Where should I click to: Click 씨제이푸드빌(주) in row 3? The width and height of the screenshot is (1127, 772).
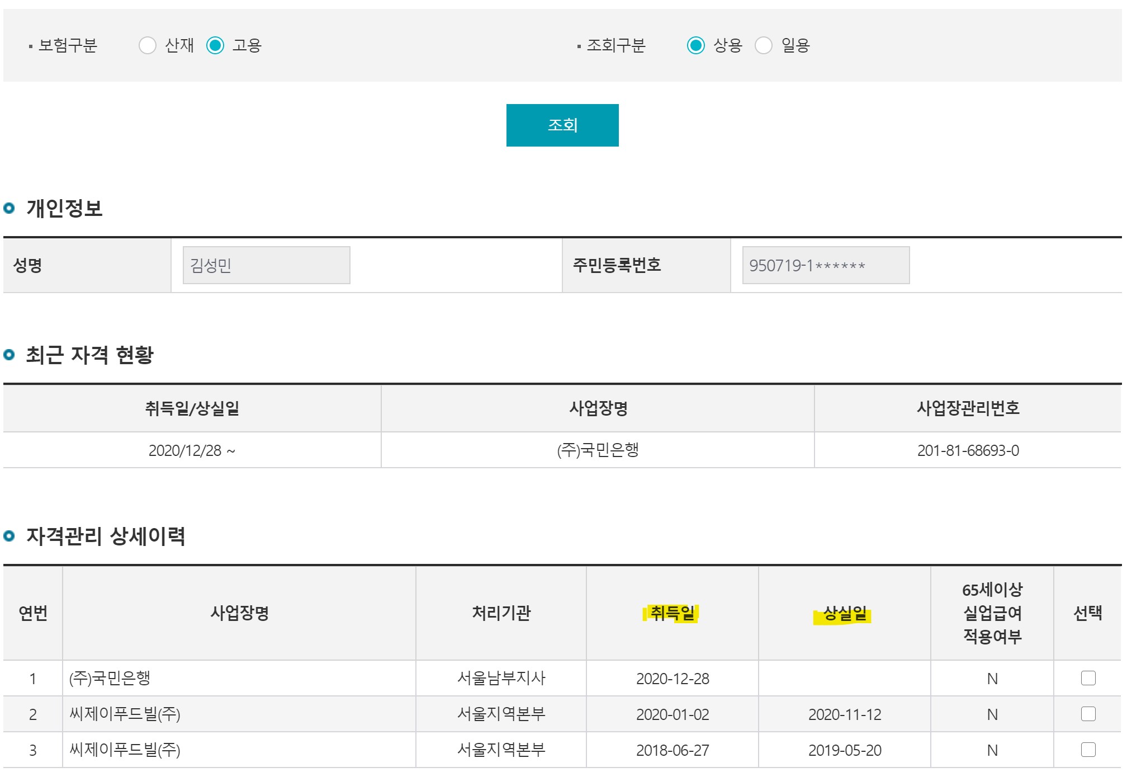(124, 750)
